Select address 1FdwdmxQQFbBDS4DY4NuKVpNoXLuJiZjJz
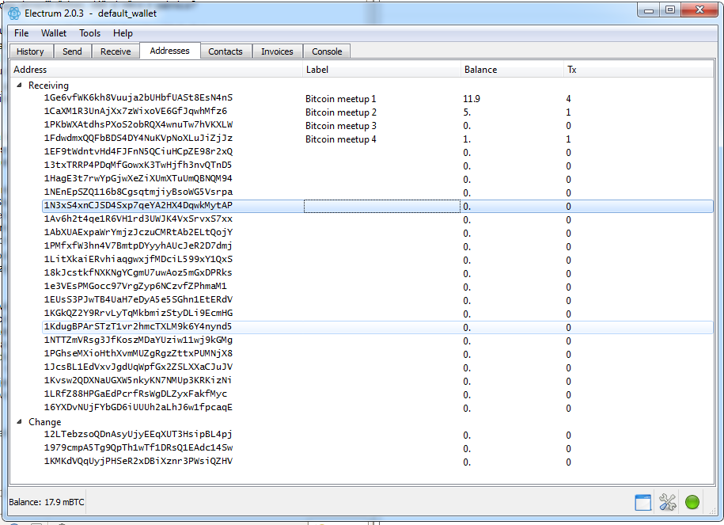 coord(138,138)
